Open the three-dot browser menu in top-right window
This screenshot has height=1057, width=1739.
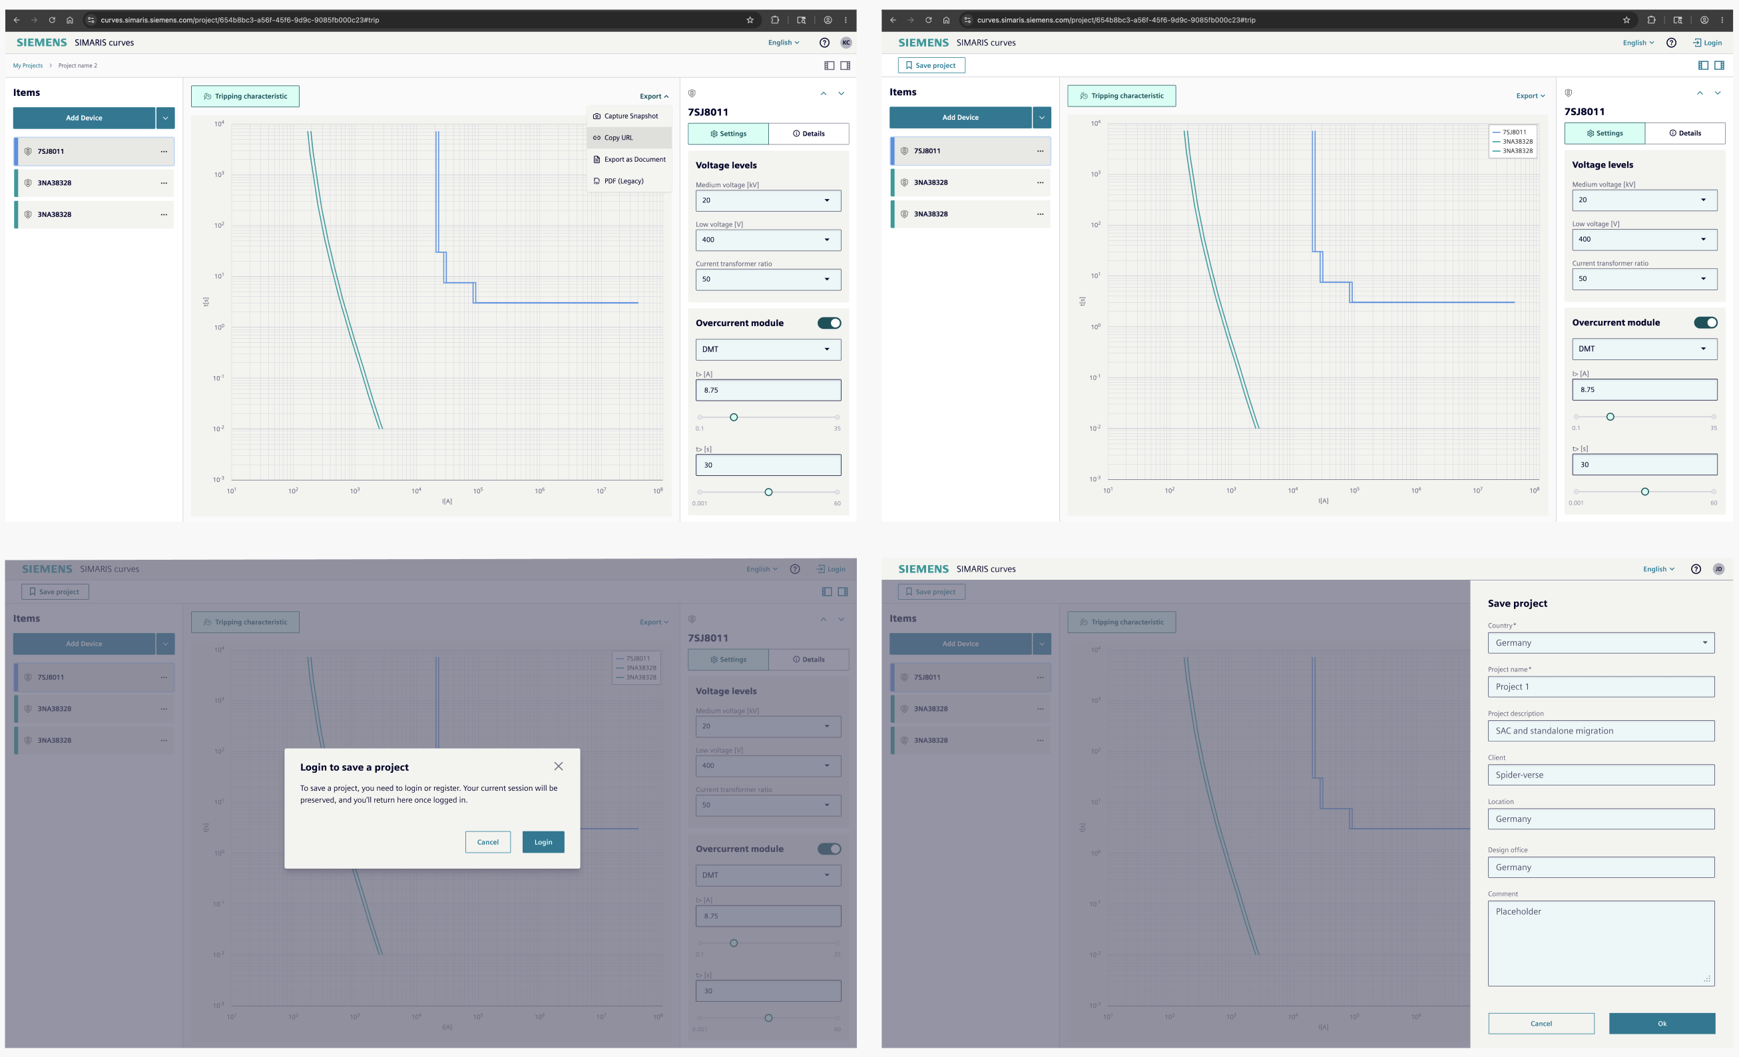[x=1722, y=20]
